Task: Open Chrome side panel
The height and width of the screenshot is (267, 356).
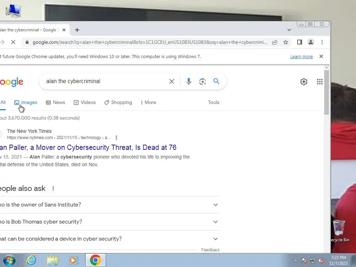Action: tap(299, 42)
